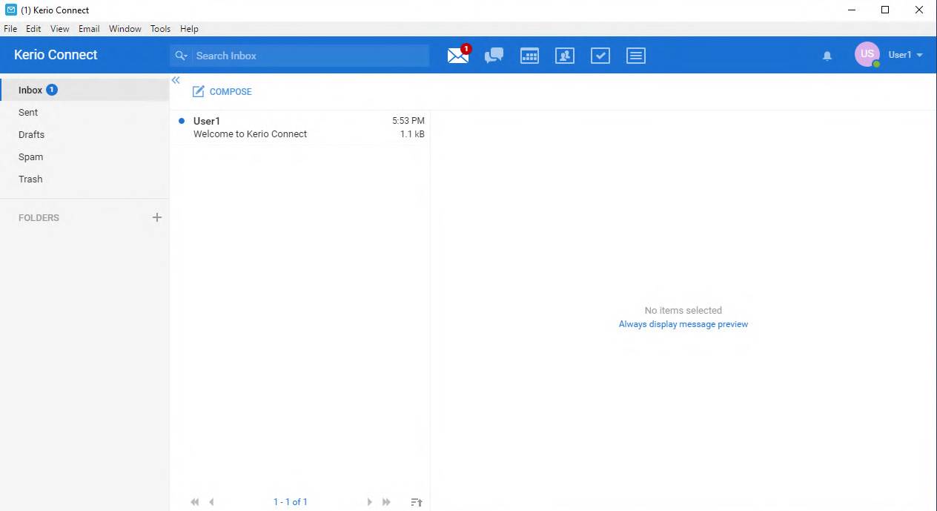
Task: Toggle sort order icon below the message list
Action: [417, 502]
